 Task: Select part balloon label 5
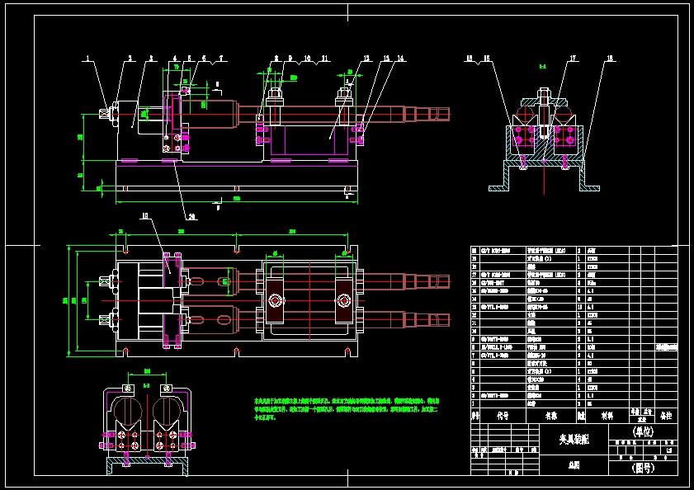pyautogui.click(x=190, y=58)
